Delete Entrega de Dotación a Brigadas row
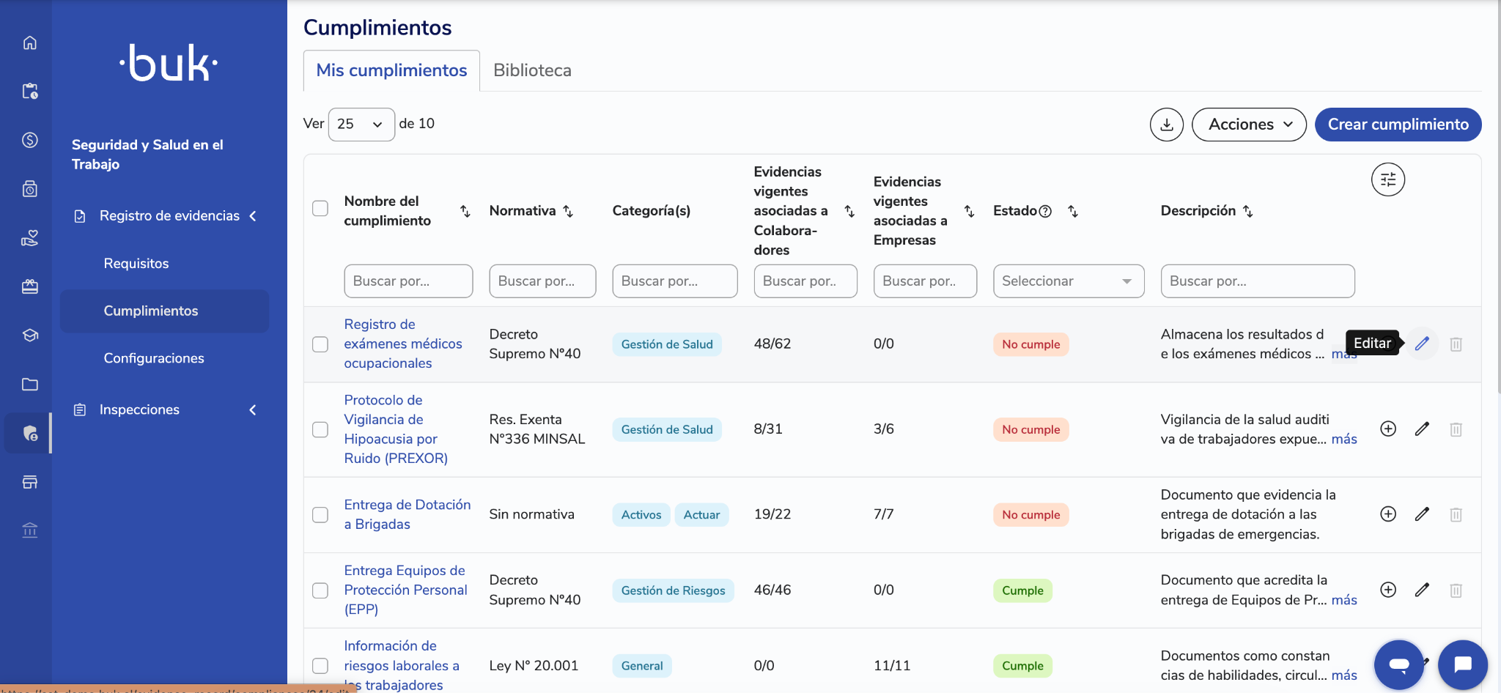Viewport: 1501px width, 693px height. click(1456, 514)
